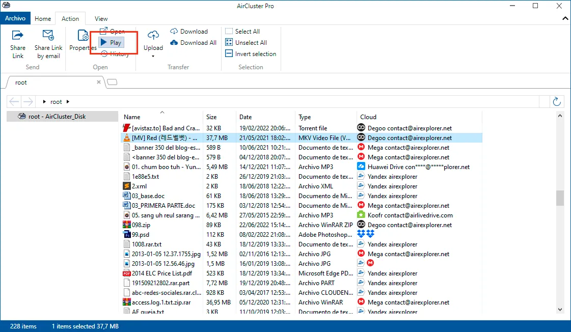The image size is (571, 332).
Task: Open file Properties
Action: (x=83, y=40)
